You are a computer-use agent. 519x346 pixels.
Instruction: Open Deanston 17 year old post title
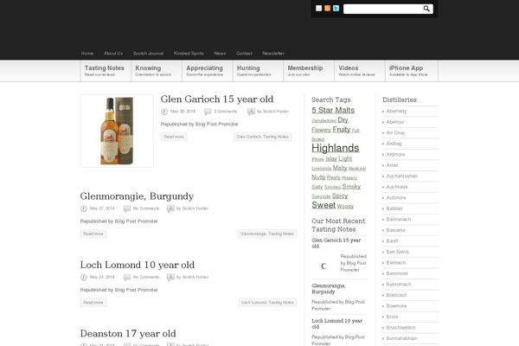click(x=128, y=333)
